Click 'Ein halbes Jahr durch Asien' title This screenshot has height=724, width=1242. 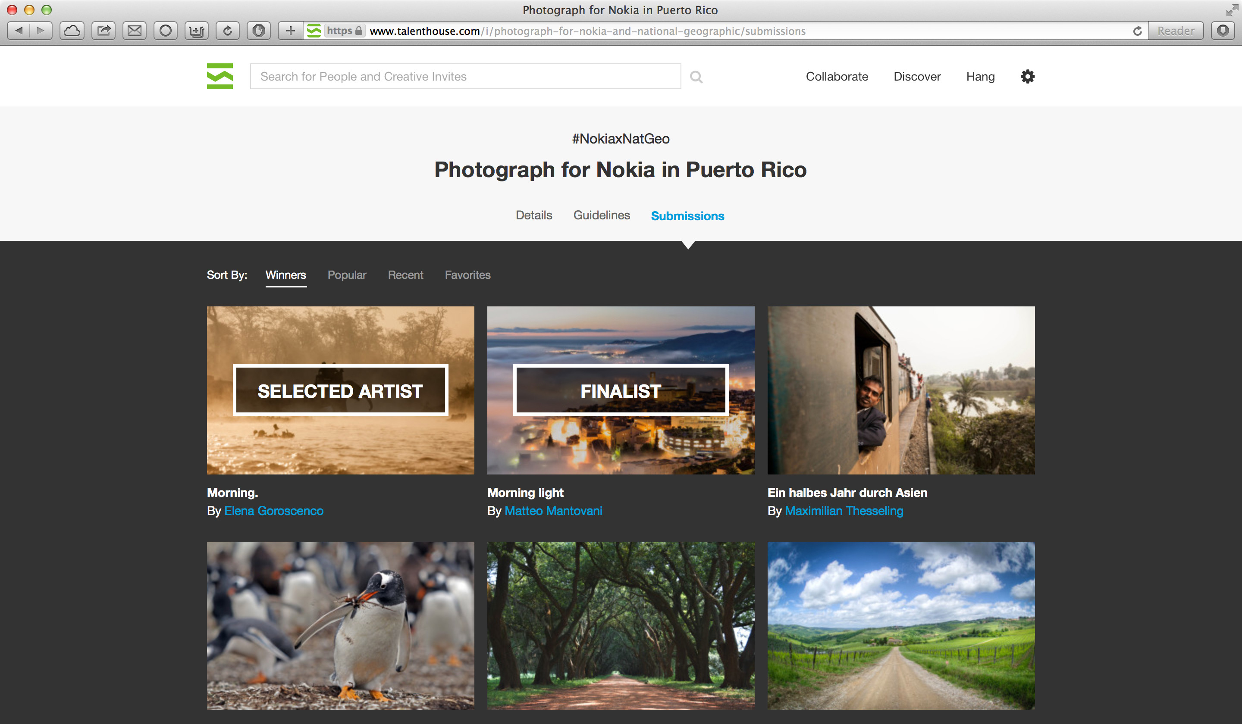(x=847, y=493)
